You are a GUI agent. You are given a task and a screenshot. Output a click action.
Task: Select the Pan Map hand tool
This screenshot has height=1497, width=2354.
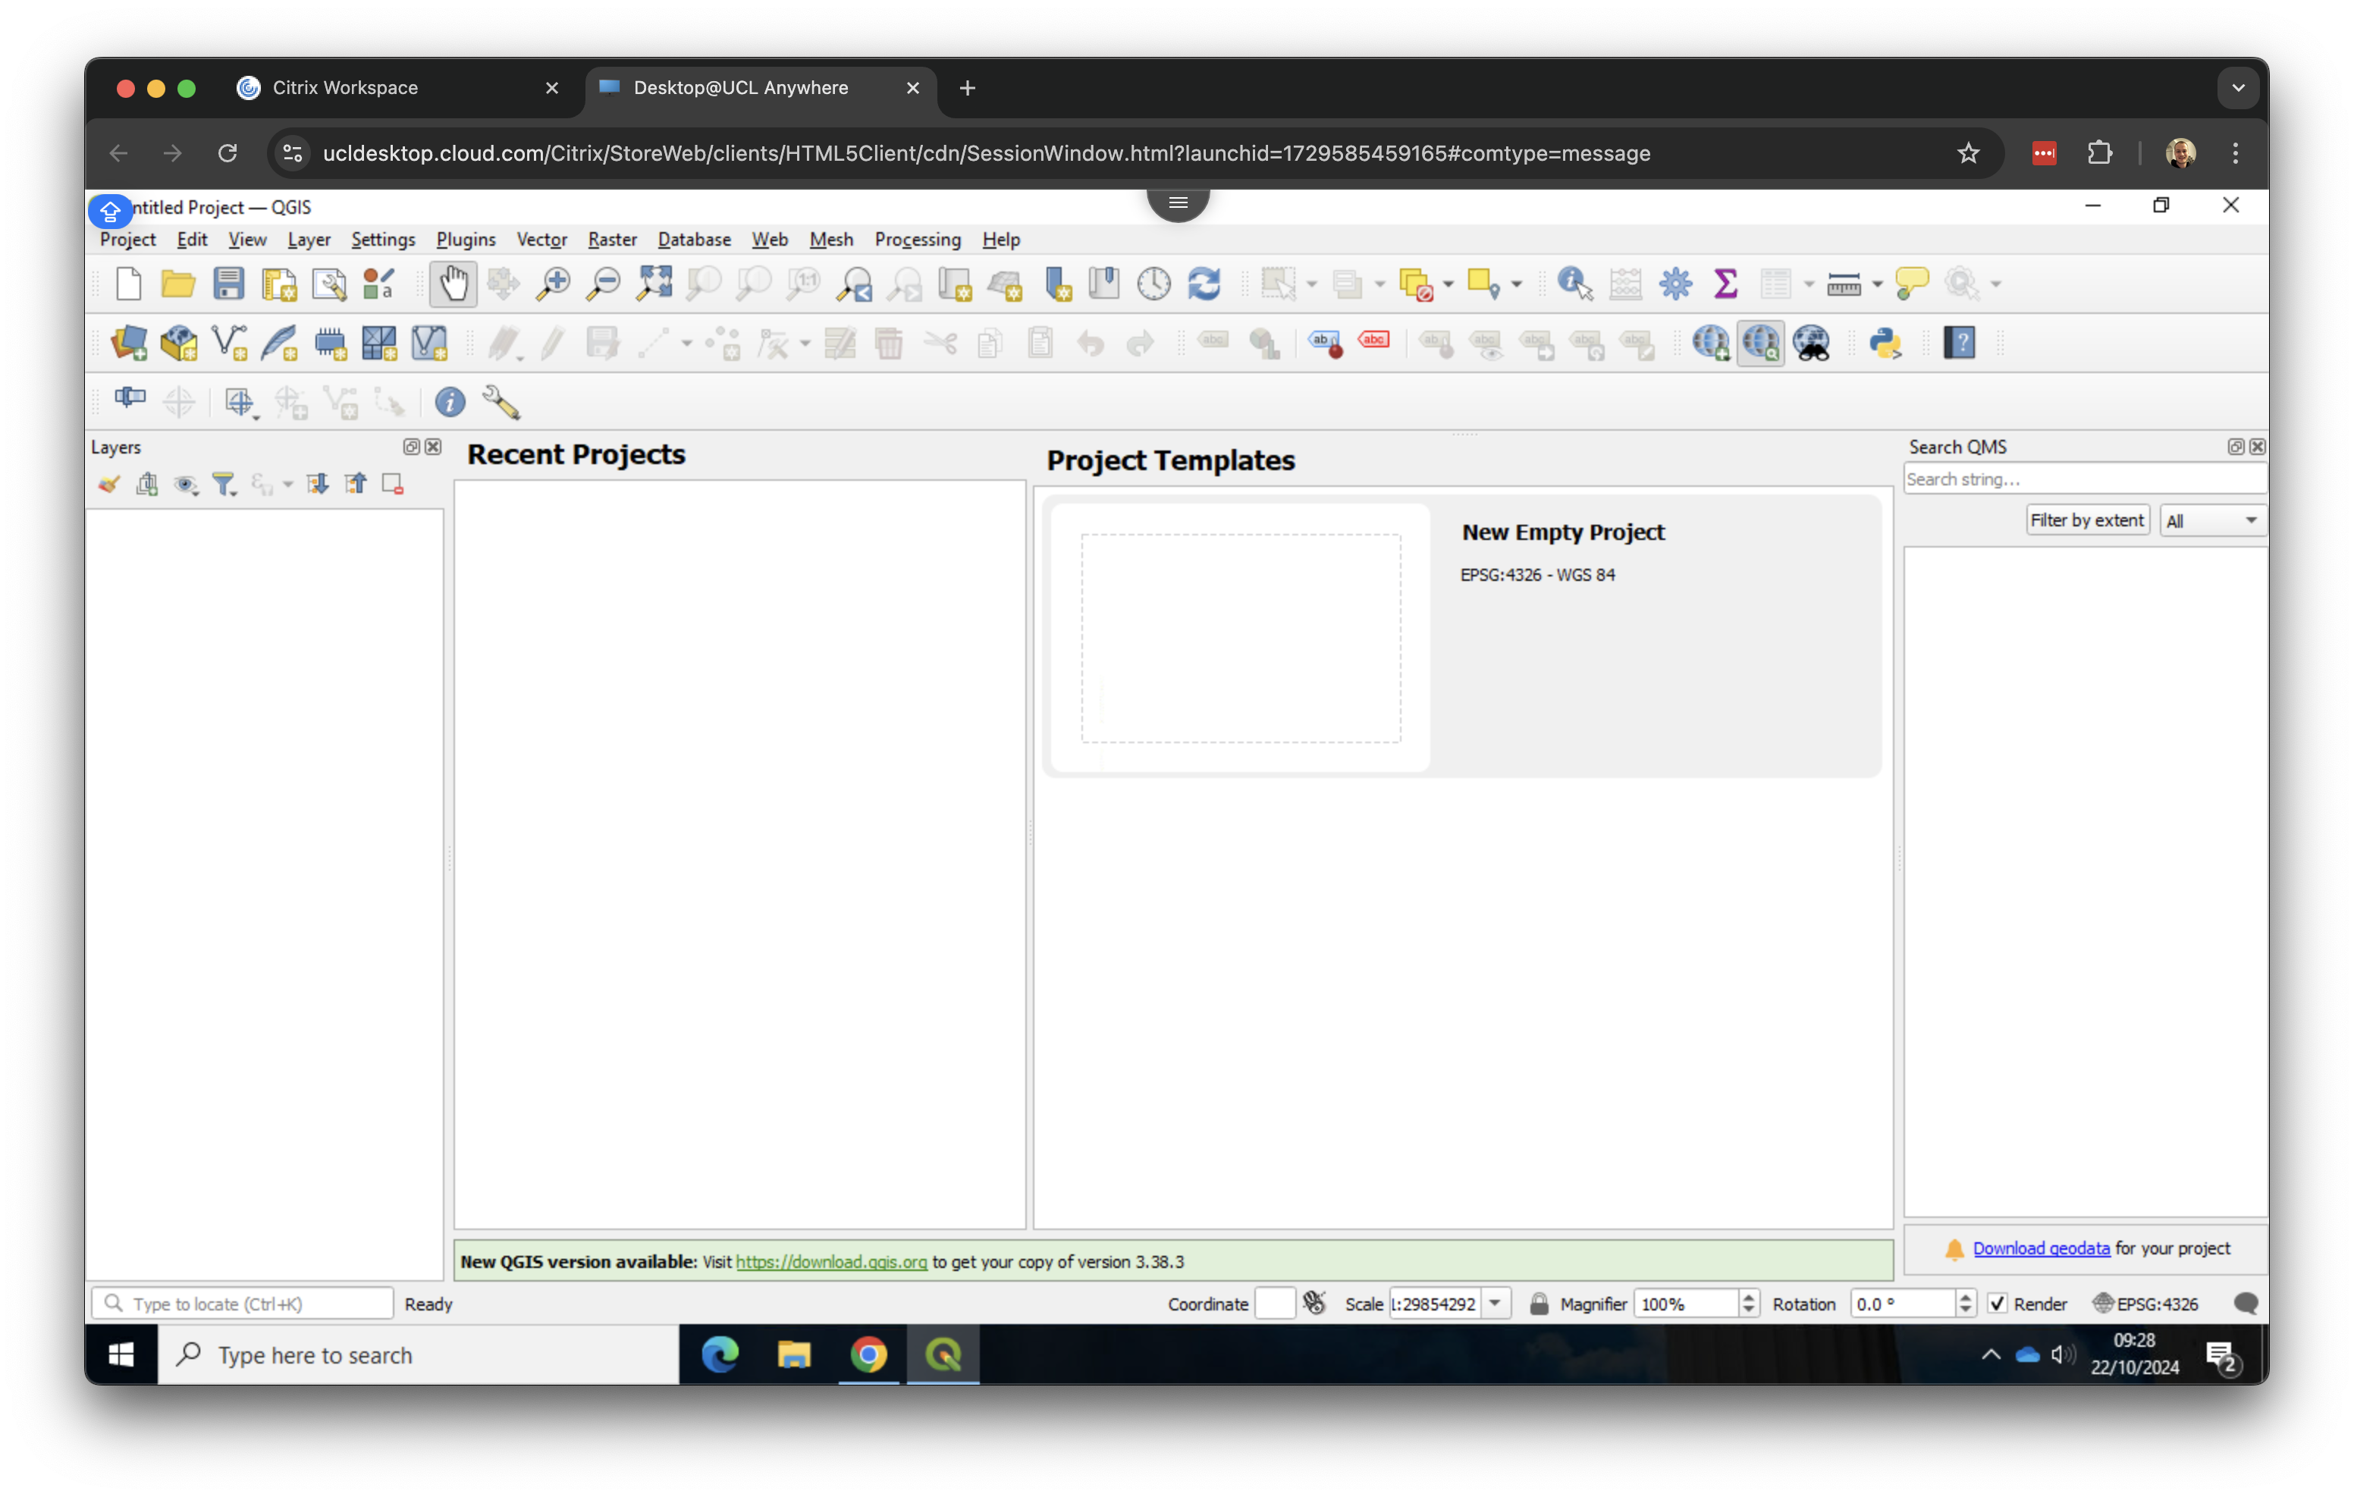click(453, 284)
